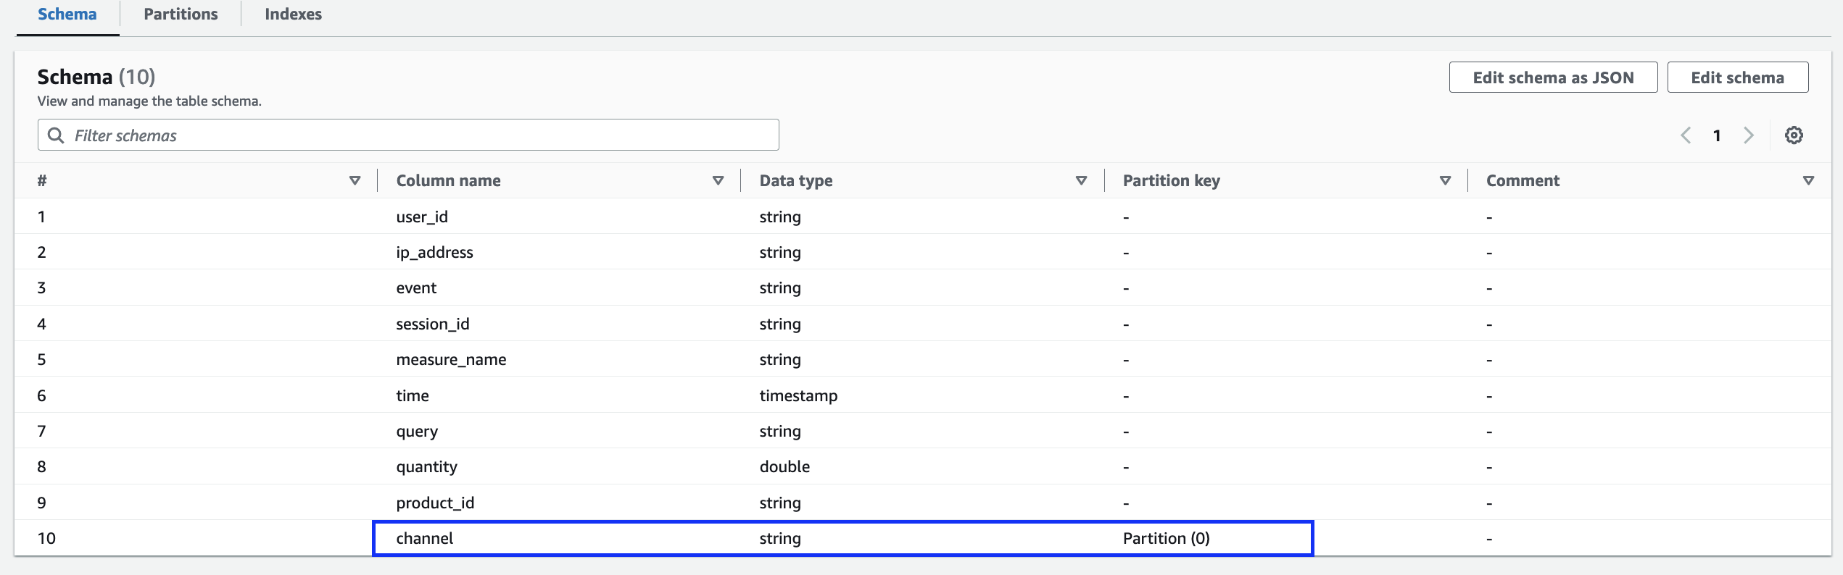Viewport: 1843px width, 575px height.
Task: Go to previous page arrow
Action: tap(1686, 135)
